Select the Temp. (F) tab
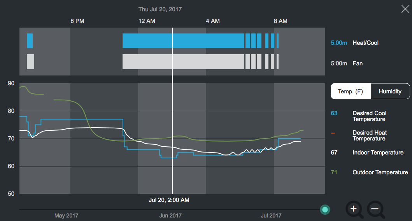 click(350, 91)
